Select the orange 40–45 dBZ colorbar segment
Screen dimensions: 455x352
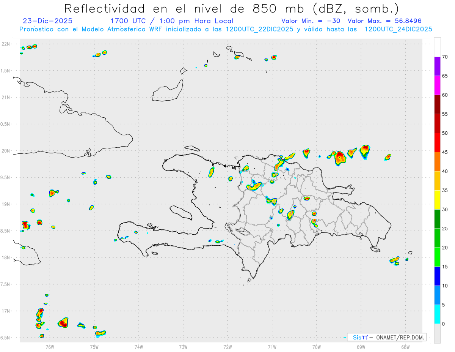coord(437,162)
